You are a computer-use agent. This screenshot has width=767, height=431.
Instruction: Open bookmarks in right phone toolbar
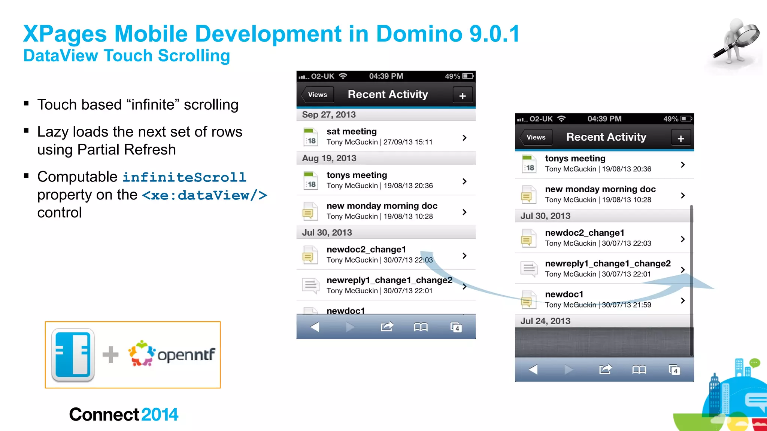tap(639, 370)
